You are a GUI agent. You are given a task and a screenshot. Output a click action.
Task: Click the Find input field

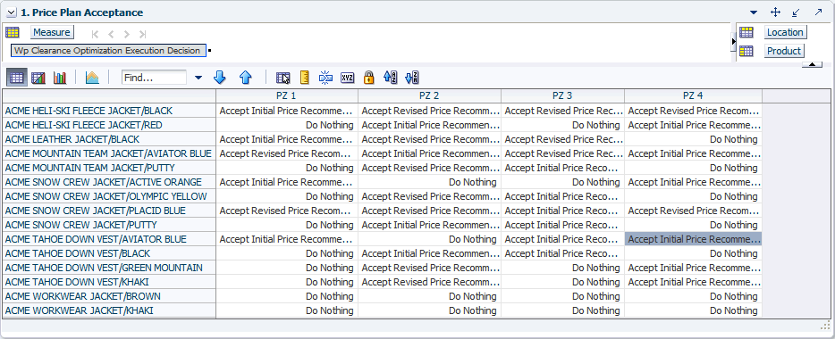[x=154, y=78]
